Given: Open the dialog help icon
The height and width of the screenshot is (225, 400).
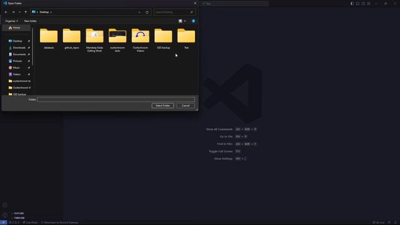Looking at the screenshot, I should pyautogui.click(x=193, y=21).
